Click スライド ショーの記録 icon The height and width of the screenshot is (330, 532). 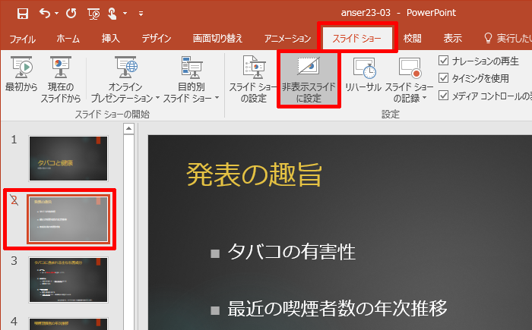pyautogui.click(x=410, y=68)
